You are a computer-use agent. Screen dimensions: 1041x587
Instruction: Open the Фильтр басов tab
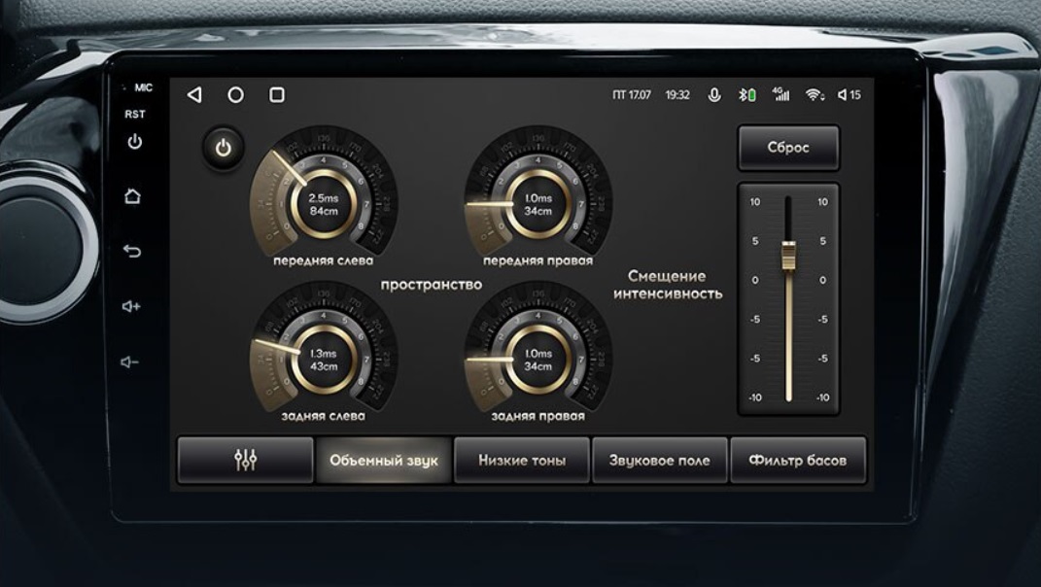click(798, 460)
